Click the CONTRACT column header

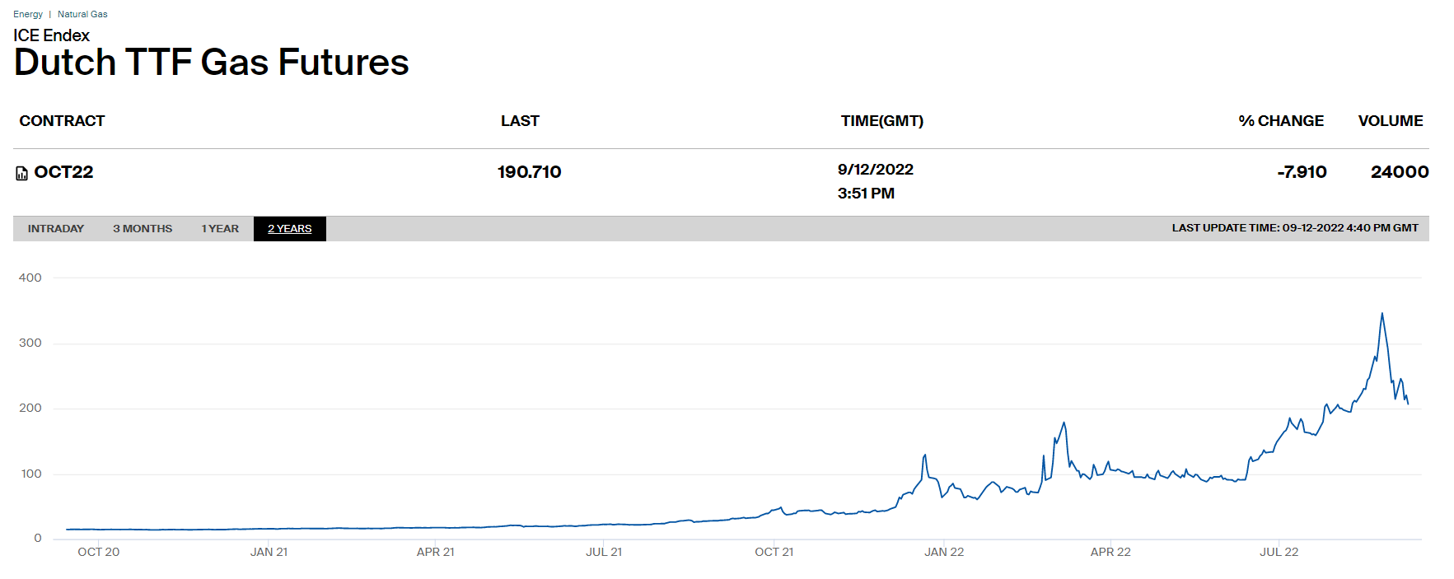62,121
